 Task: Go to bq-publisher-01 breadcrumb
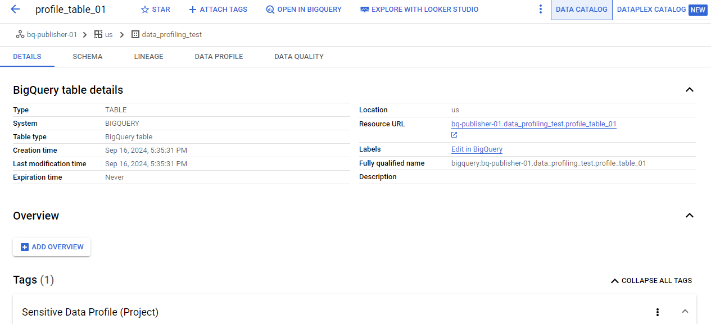pyautogui.click(x=52, y=34)
